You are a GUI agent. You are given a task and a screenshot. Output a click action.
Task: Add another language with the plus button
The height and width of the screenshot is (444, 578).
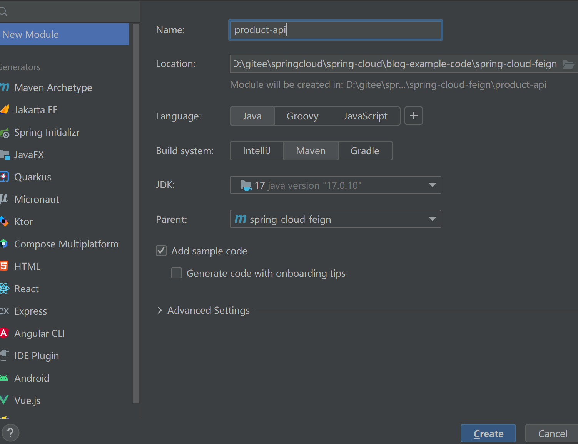point(414,116)
